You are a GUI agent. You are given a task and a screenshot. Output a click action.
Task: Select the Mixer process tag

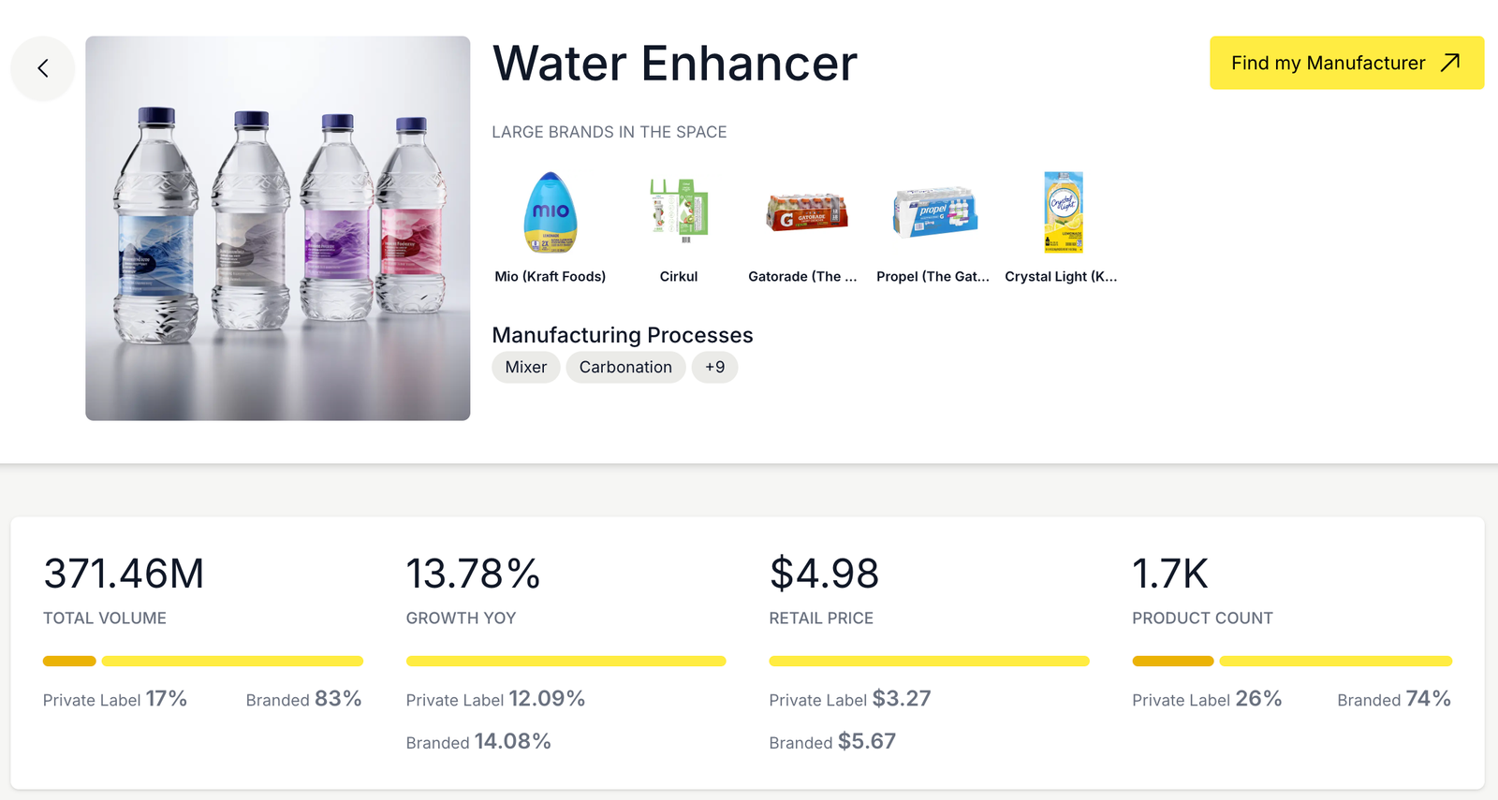525,368
